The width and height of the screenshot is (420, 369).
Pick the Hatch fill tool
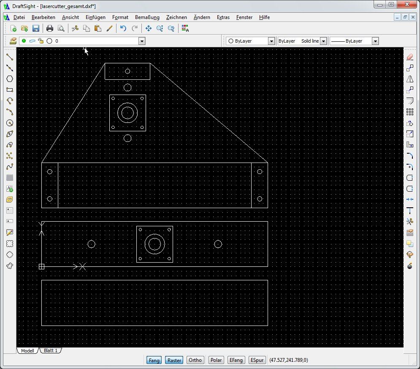pos(10,178)
